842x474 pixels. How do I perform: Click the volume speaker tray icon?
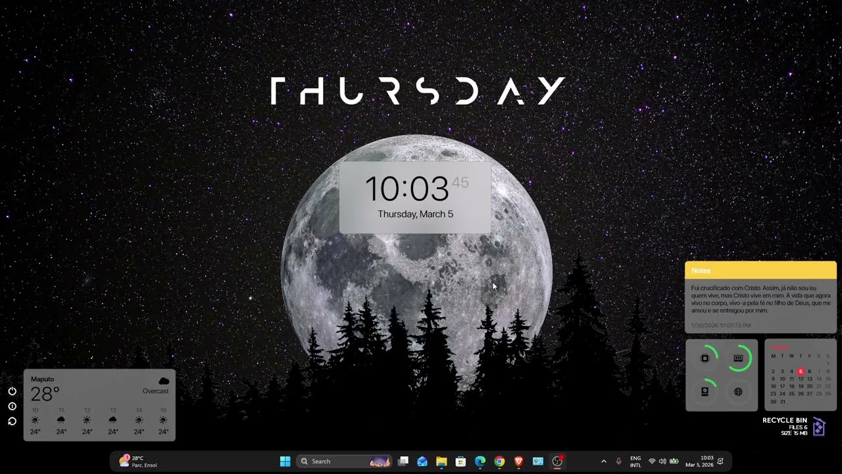[662, 461]
